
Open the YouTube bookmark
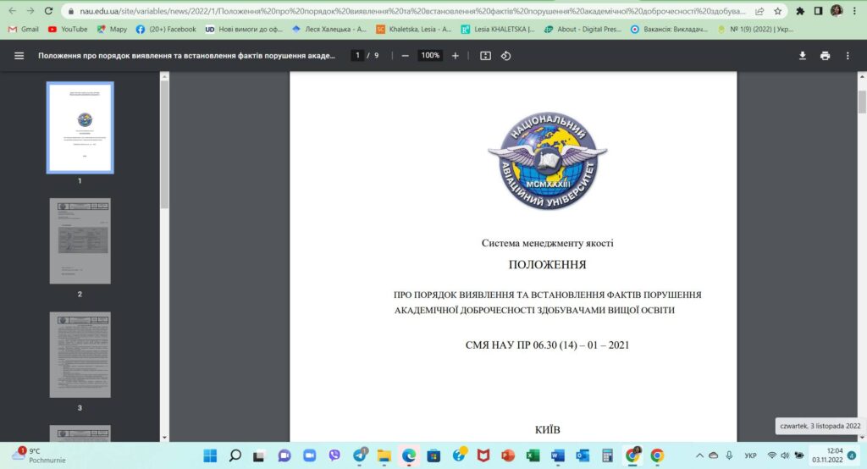(x=68, y=29)
